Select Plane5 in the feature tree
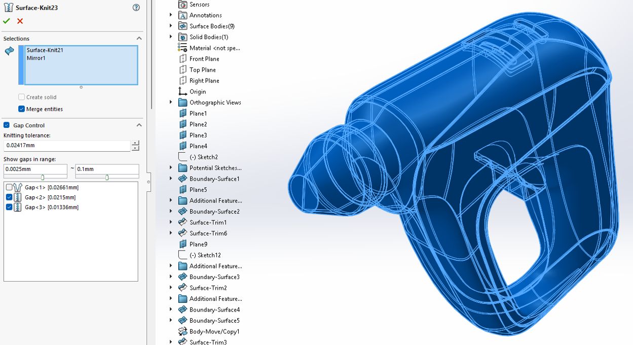633x345 pixels. (x=198, y=190)
